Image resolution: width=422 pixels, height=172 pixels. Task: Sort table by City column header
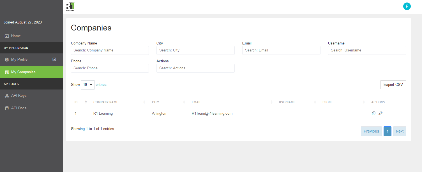point(156,102)
